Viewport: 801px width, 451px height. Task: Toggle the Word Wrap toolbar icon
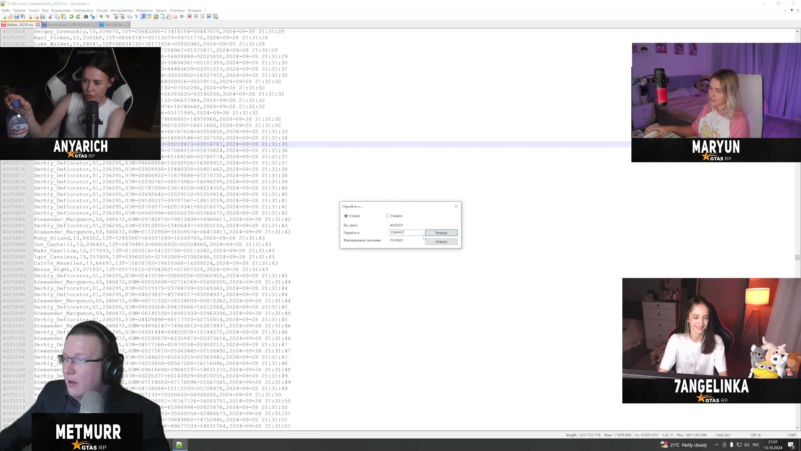coord(130,17)
